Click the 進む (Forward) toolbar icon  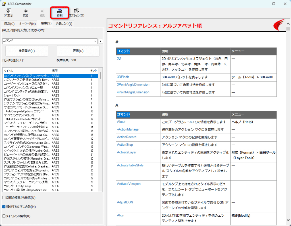pyautogui.click(x=43, y=13)
